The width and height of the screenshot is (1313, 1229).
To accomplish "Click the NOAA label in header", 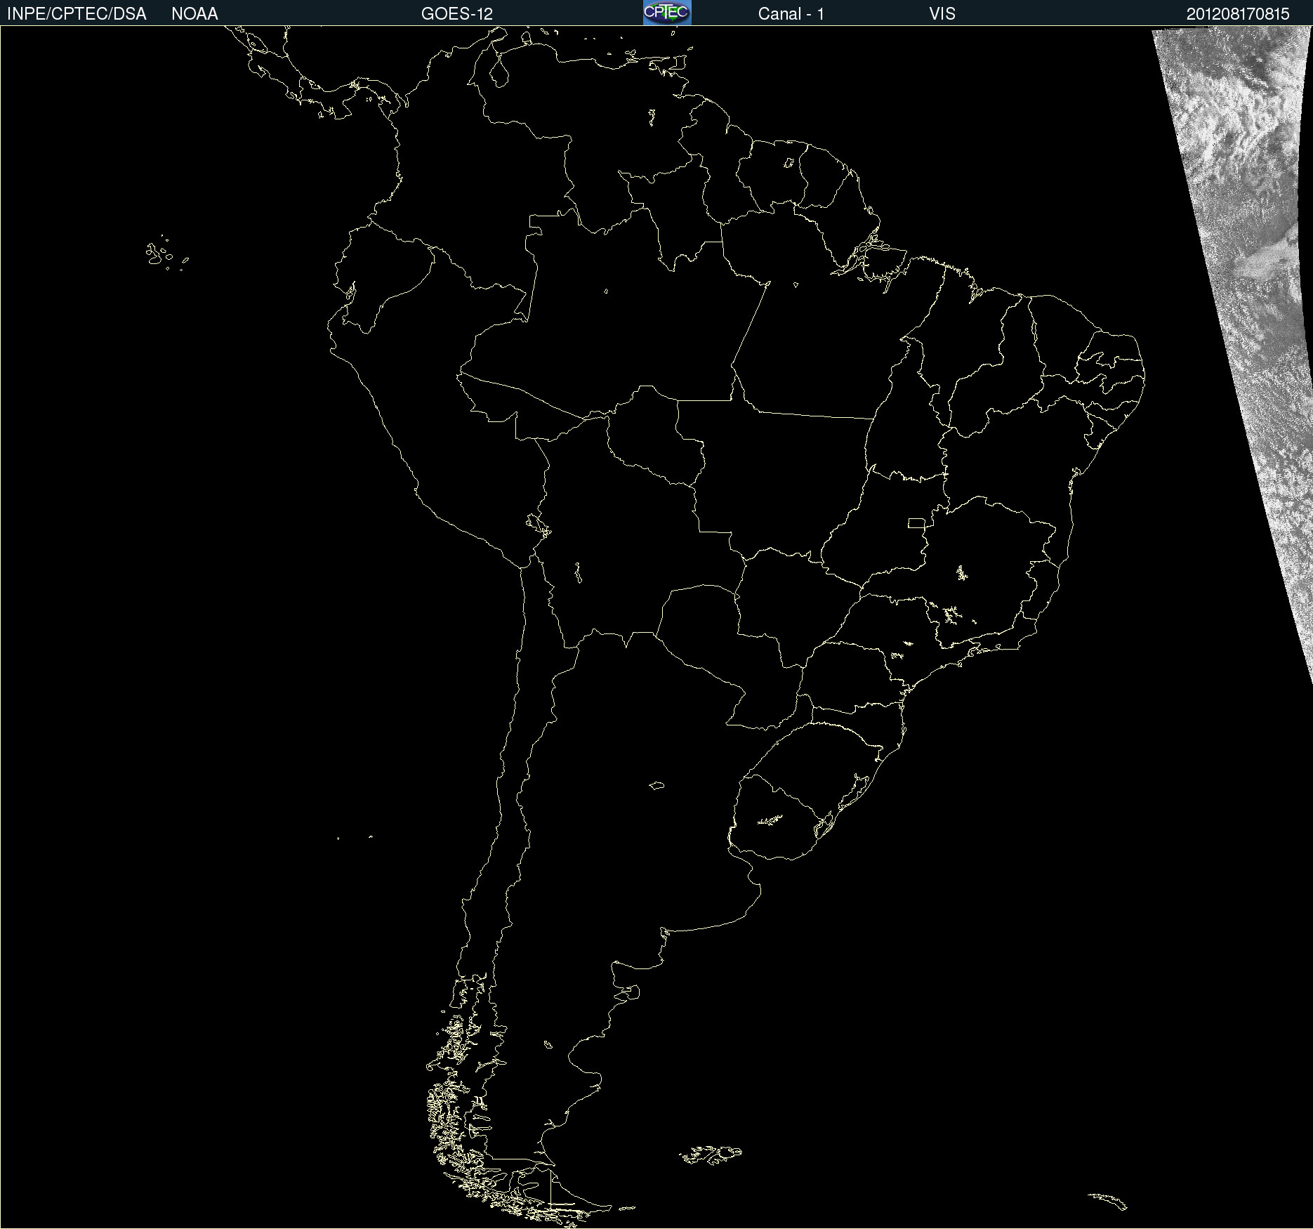I will point(194,14).
